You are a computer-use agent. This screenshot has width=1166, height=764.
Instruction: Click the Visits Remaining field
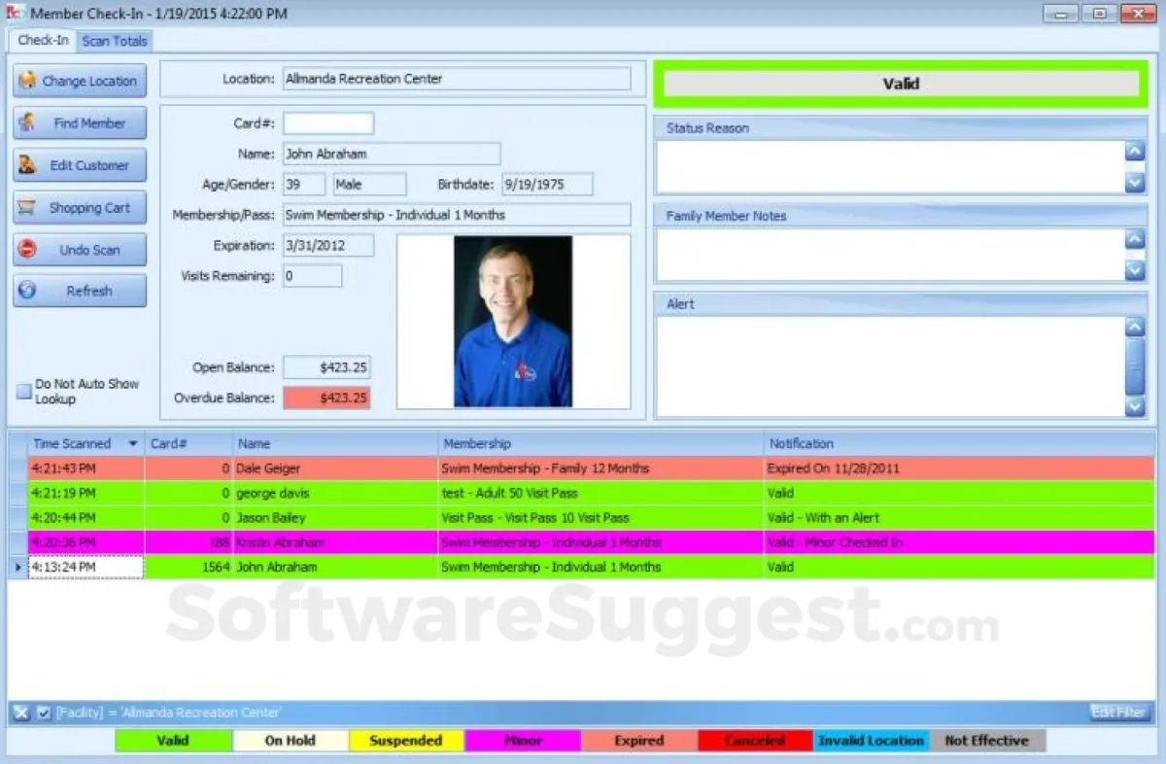(x=313, y=276)
